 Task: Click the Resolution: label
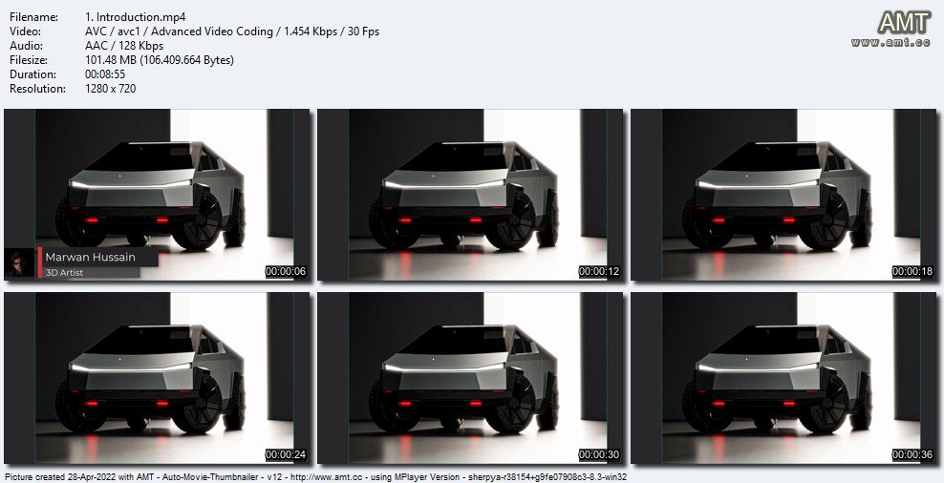[37, 89]
